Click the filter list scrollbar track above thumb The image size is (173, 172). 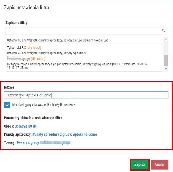(x=166, y=48)
